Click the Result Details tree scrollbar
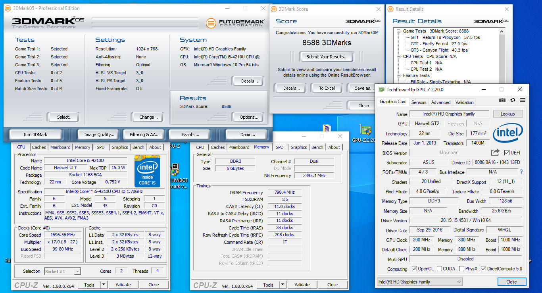Screen dimensions: 542x293 (x=502, y=56)
